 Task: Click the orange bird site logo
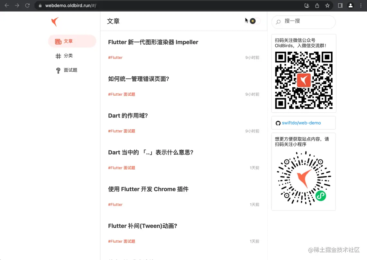click(55, 22)
